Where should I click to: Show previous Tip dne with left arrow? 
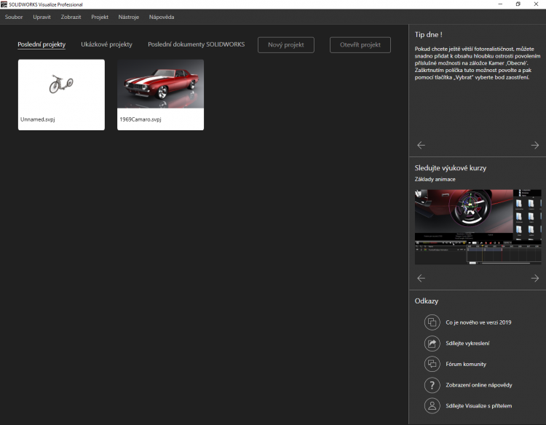point(421,145)
